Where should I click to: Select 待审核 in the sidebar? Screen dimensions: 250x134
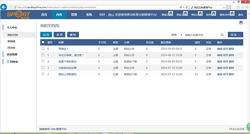tap(11, 48)
